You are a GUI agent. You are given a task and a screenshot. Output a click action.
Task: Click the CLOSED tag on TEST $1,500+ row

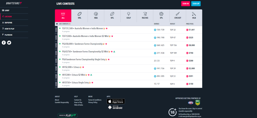tap(56, 30)
